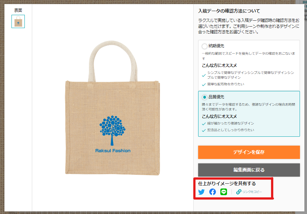Viewport: 307px width, 214px height.
Task: Select the 納期優先 radio button
Action: (204, 46)
